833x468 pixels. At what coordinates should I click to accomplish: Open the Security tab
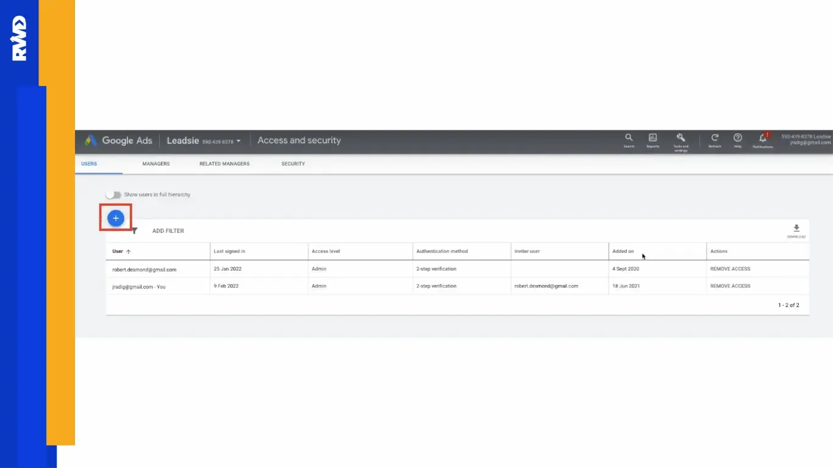click(x=293, y=163)
